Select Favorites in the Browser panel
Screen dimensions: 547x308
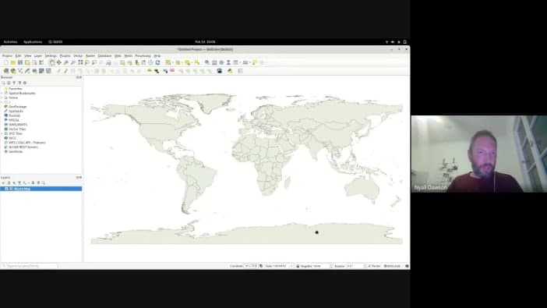pyautogui.click(x=16, y=89)
